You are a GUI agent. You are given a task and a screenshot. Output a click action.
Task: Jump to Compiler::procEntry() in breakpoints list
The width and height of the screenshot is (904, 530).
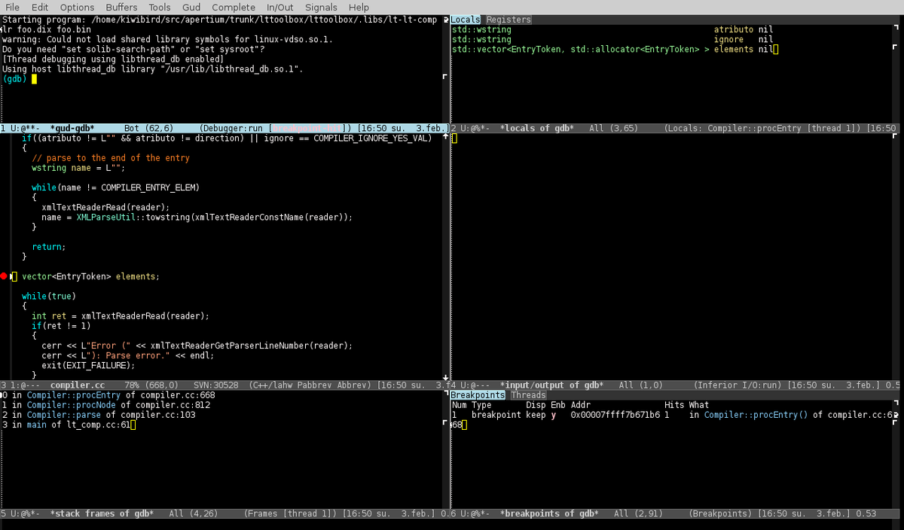tap(754, 415)
